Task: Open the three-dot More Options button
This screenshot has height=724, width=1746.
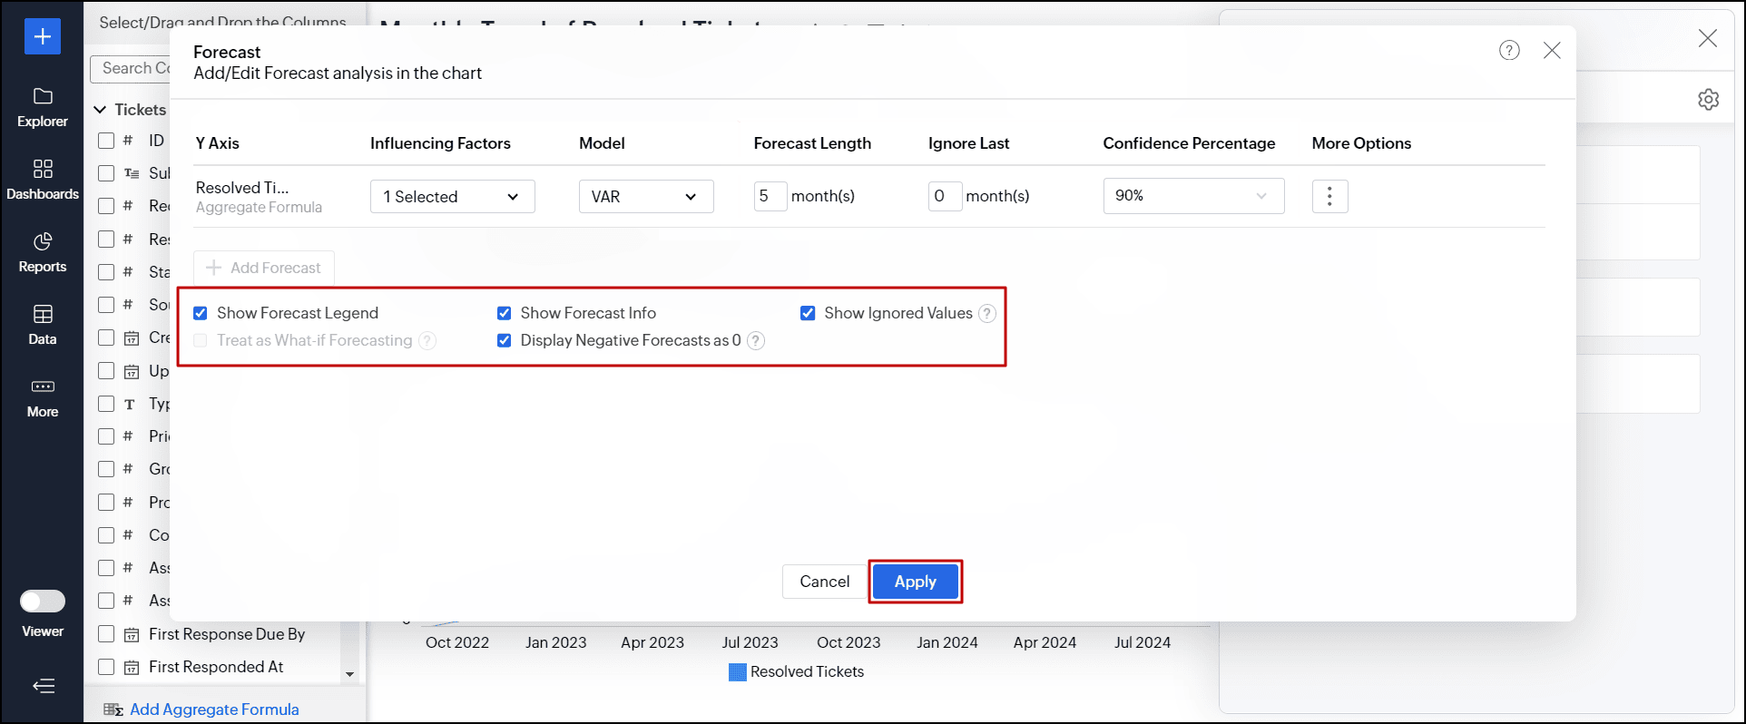Action: pyautogui.click(x=1329, y=196)
